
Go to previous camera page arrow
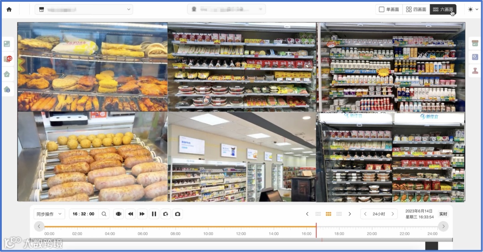307,214
